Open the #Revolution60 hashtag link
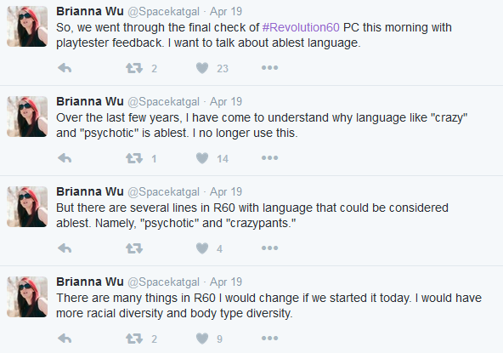The width and height of the screenshot is (503, 353). [301, 27]
